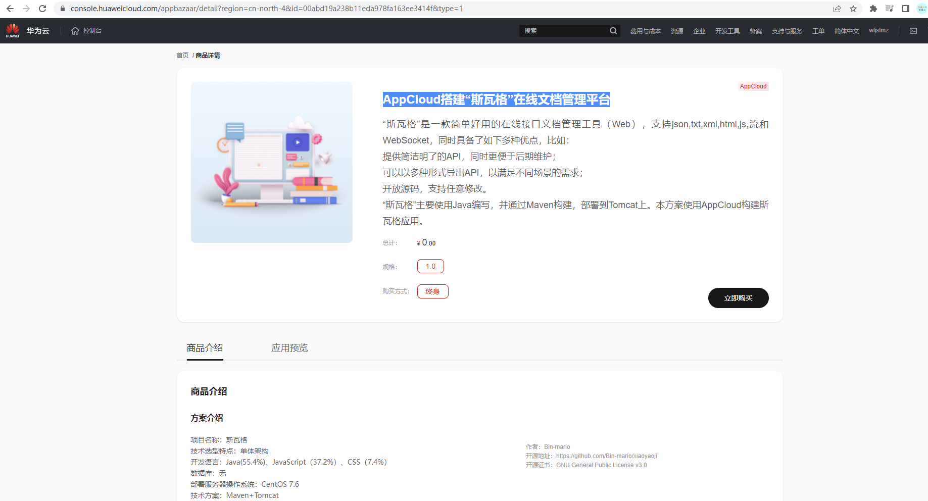Viewport: 928px width, 501px height.
Task: Open the 备案 menu
Action: (x=756, y=31)
